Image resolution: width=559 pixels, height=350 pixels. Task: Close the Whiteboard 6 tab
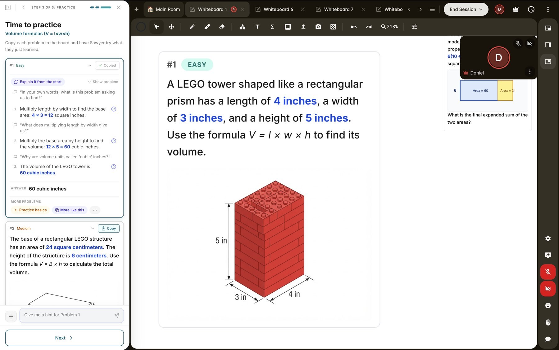coord(303,9)
